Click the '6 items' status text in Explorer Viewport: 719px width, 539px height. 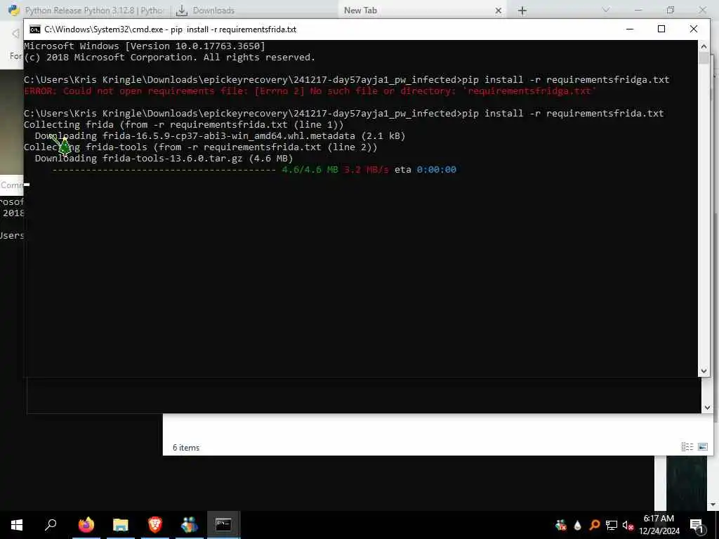click(x=186, y=448)
